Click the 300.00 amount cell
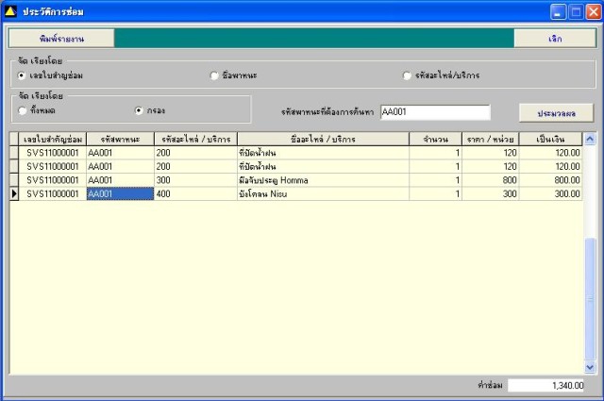Screen dimensions: 604x401 coord(550,193)
